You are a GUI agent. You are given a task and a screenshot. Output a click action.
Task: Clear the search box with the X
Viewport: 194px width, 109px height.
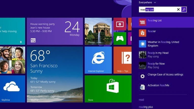pos(178,10)
